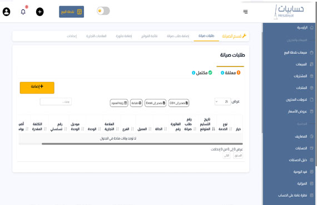The image size is (317, 205).
Task: Click the التالي next page button
Action: 226,156
